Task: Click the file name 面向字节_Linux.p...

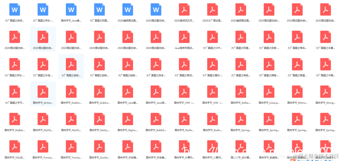Action: (269, 103)
